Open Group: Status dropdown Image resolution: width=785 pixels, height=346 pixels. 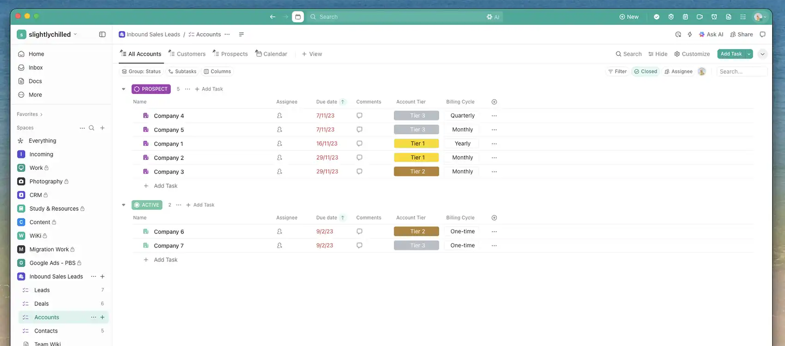coord(141,72)
